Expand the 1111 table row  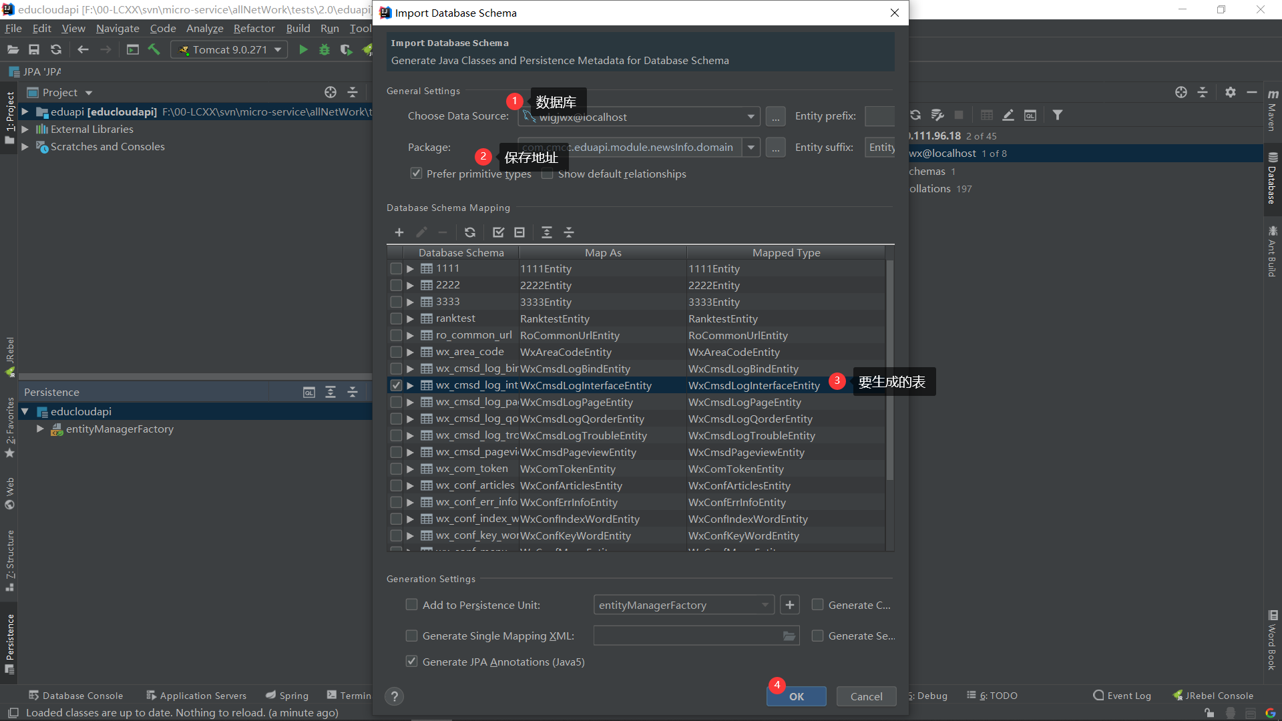411,268
